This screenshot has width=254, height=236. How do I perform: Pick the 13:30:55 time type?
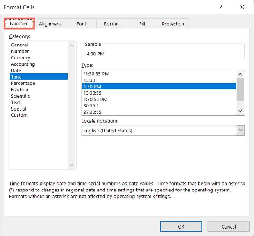93,93
